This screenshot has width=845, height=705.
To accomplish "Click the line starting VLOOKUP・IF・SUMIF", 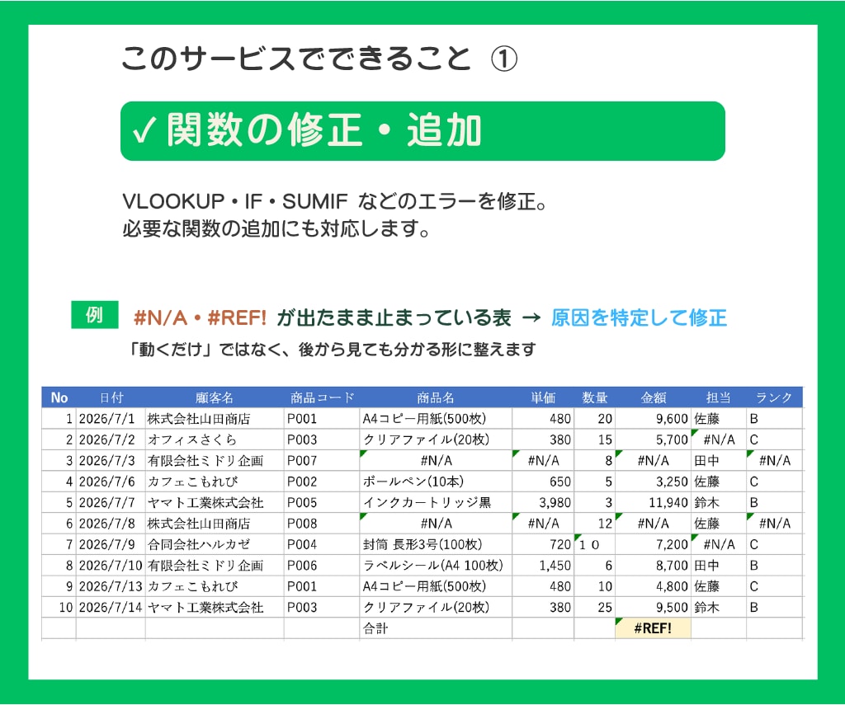I will (335, 201).
